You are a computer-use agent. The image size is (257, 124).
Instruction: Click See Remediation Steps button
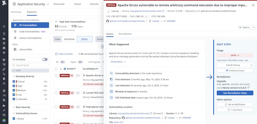pyautogui.click(x=235, y=93)
